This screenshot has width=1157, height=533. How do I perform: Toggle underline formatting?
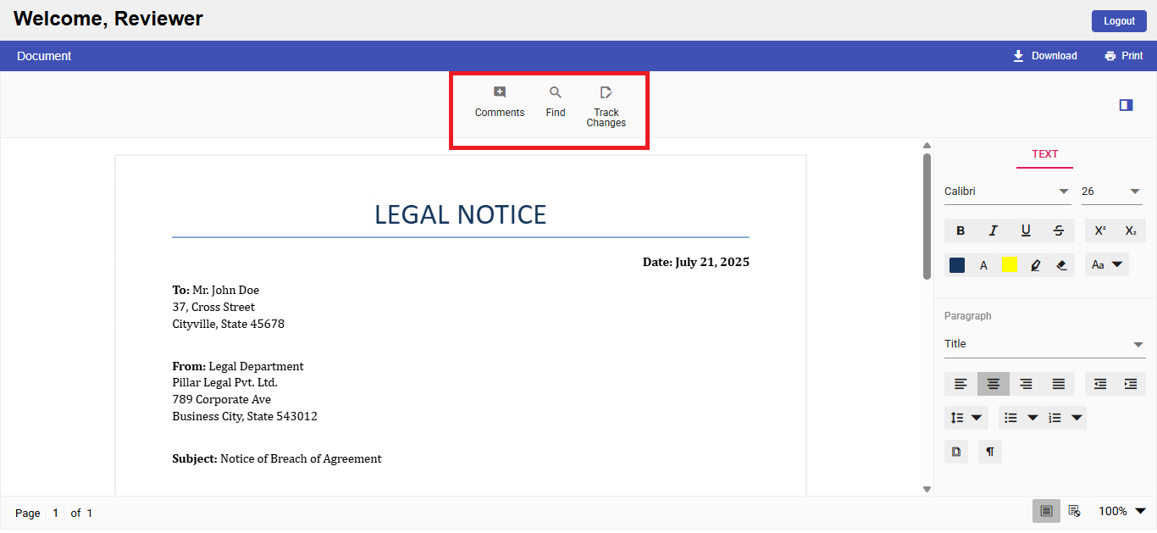[x=1025, y=230]
